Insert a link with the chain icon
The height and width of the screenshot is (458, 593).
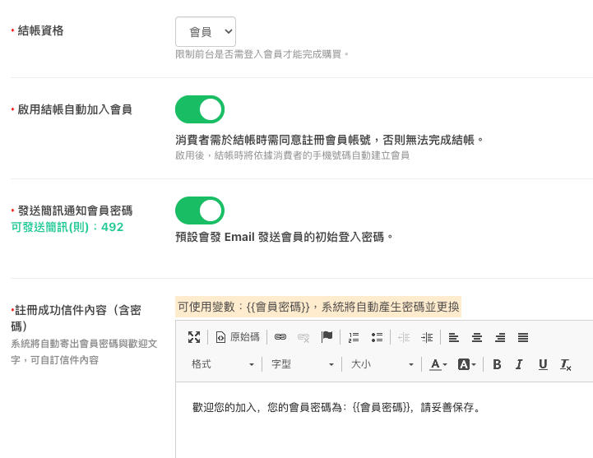click(x=280, y=337)
